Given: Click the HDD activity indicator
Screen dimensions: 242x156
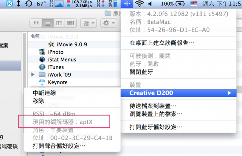Looking at the screenshot, I should pyautogui.click(x=101, y=3).
